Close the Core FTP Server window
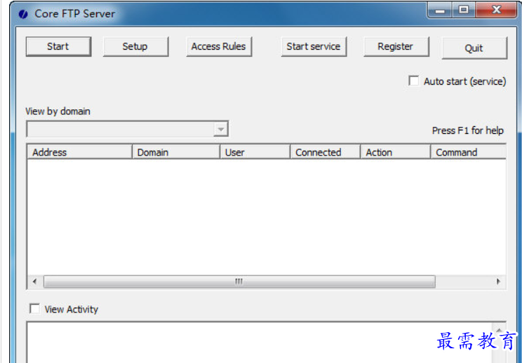 pyautogui.click(x=496, y=10)
